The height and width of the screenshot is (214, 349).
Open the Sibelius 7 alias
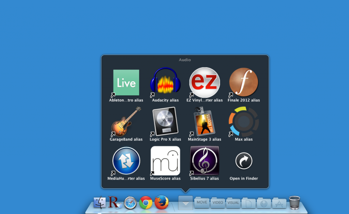pos(204,161)
